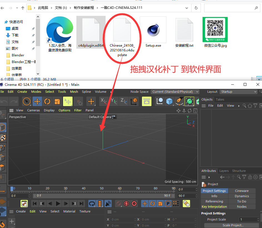Open Explorer recent locations dropdown
This screenshot has width=262, height=228.
click(x=17, y=8)
